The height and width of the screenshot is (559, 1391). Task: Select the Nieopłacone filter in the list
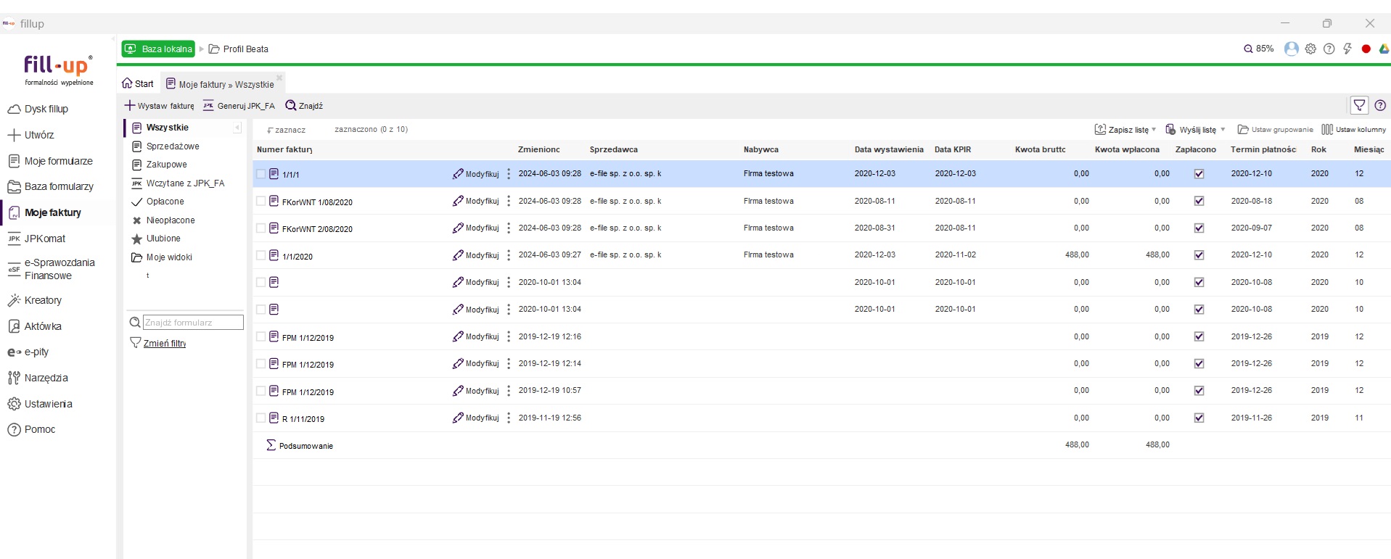[x=171, y=220]
